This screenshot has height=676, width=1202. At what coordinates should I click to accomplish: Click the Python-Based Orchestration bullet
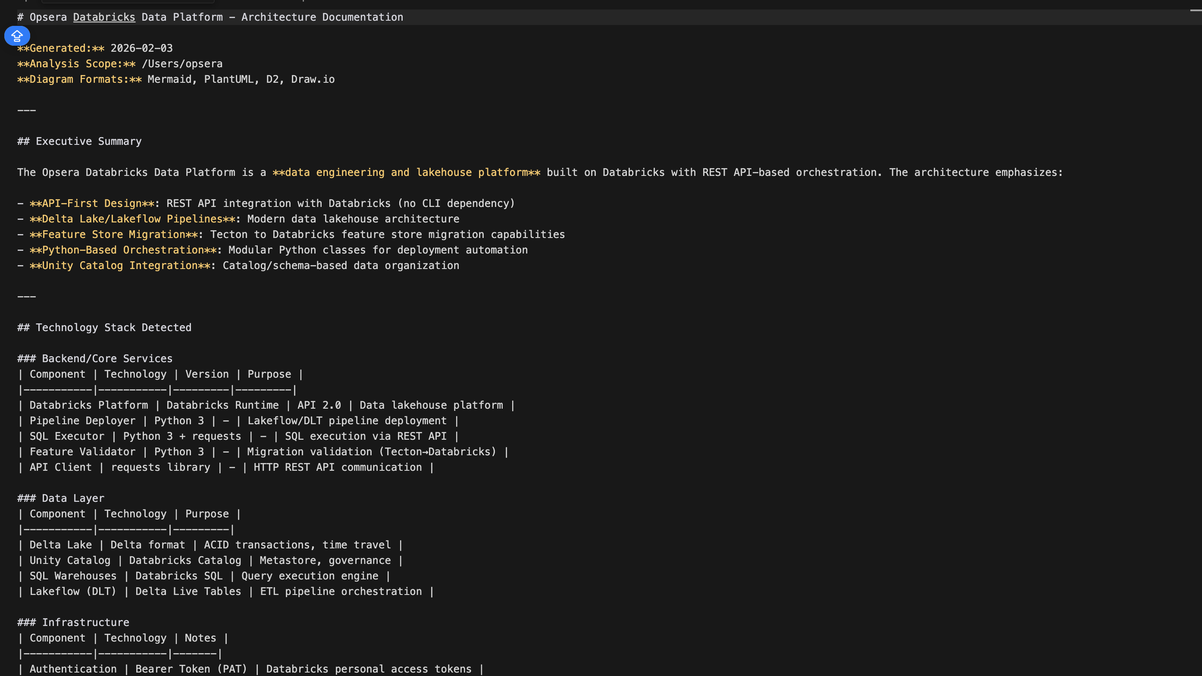[123, 250]
